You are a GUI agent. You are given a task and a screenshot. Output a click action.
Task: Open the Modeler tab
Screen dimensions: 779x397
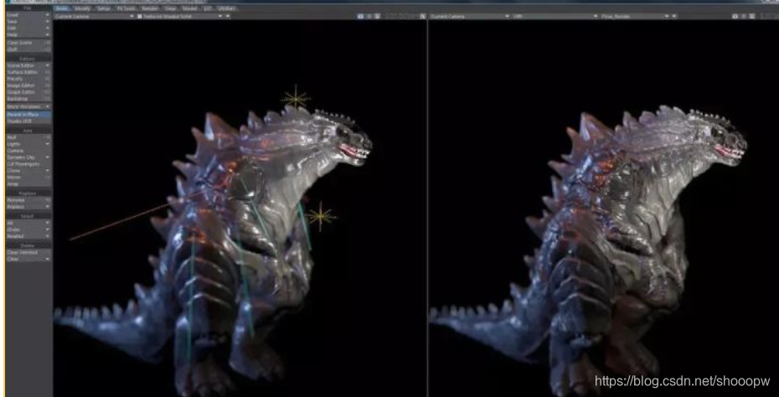coord(190,9)
